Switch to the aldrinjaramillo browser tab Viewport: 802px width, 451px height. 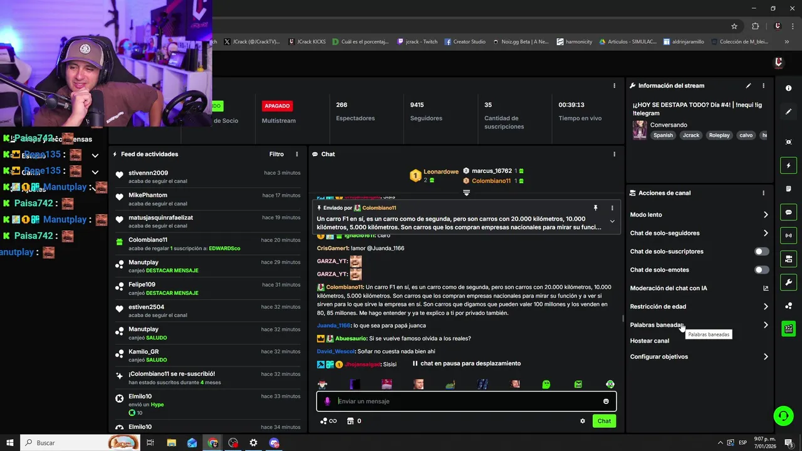pos(684,42)
